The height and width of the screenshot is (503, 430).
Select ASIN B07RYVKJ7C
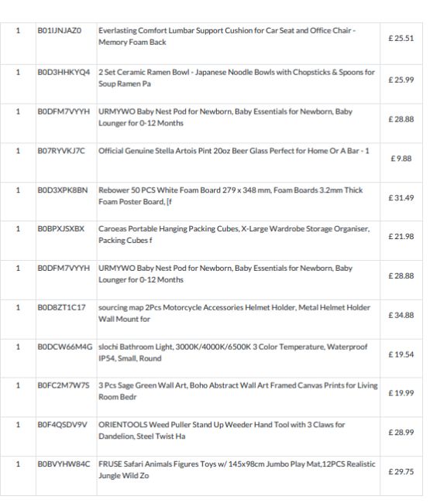61,151
